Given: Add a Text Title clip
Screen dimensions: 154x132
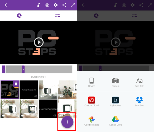Looking at the screenshot, I should pos(139,83).
